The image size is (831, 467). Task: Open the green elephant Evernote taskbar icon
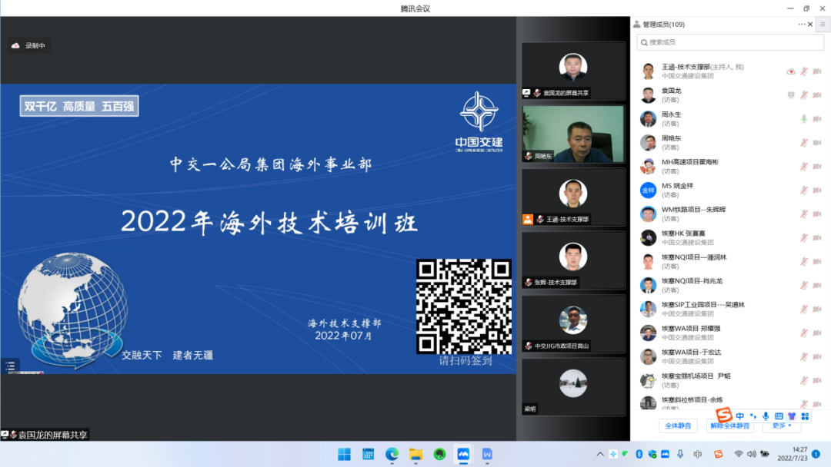tap(439, 454)
